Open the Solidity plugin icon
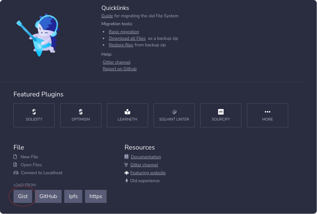The image size is (317, 214). pos(34,112)
